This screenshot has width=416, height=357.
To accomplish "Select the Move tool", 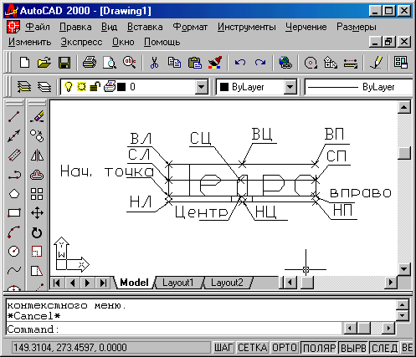I will [x=37, y=213].
